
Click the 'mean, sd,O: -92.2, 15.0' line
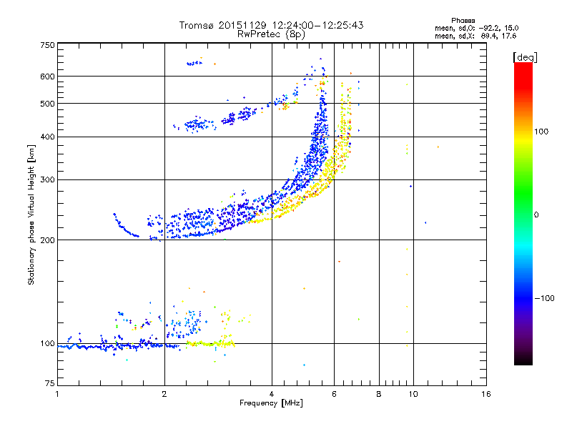476,28
